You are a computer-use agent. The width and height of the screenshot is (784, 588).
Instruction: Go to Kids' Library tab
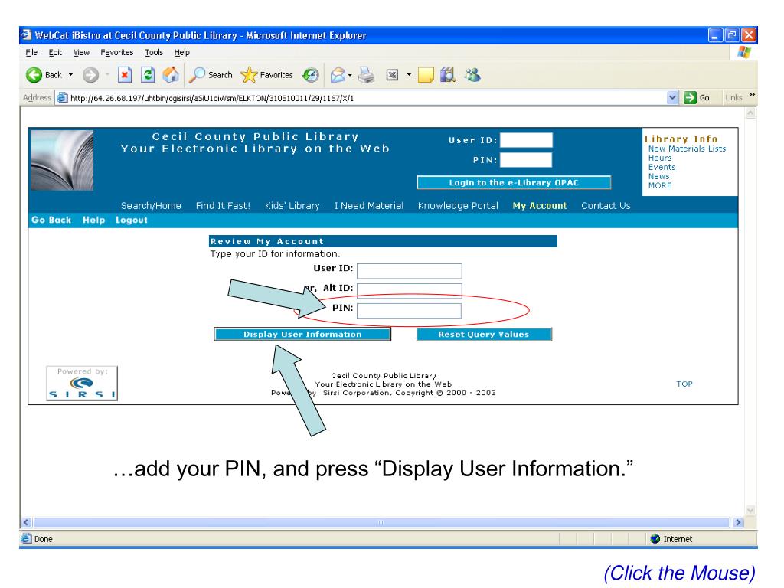[292, 205]
